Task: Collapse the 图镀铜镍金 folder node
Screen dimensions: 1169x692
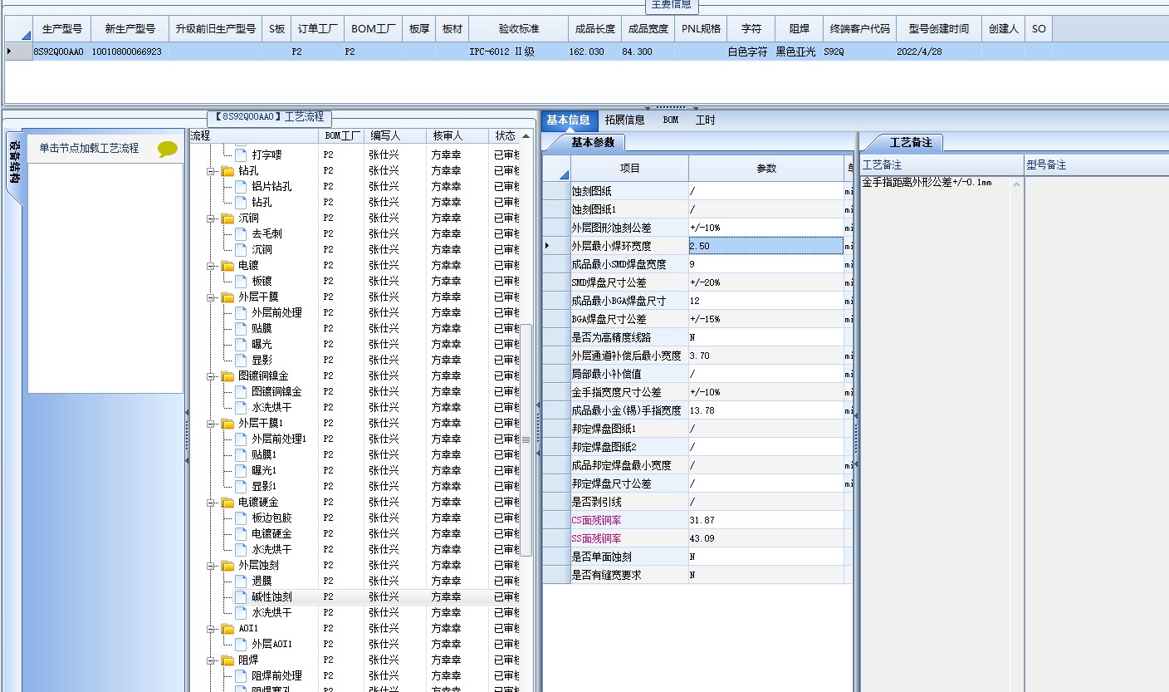Action: click(x=211, y=376)
